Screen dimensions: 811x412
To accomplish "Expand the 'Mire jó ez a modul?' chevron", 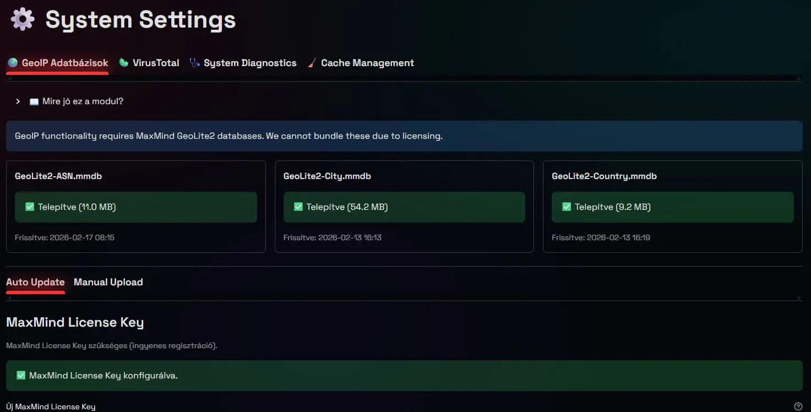I will click(18, 101).
